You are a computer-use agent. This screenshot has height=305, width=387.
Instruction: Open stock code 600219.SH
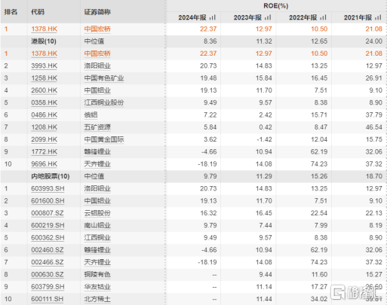point(48,225)
